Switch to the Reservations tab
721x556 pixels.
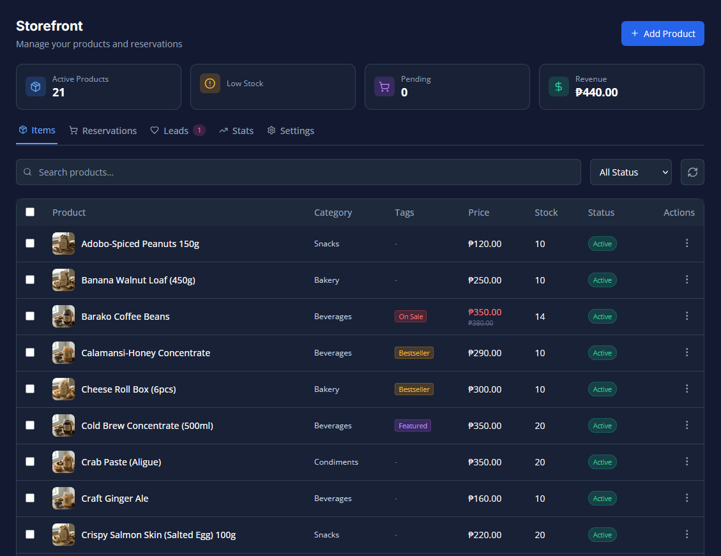point(103,131)
